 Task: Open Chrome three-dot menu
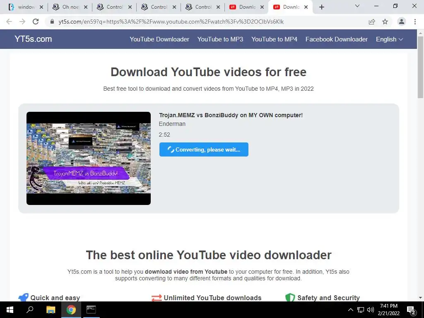click(x=415, y=22)
